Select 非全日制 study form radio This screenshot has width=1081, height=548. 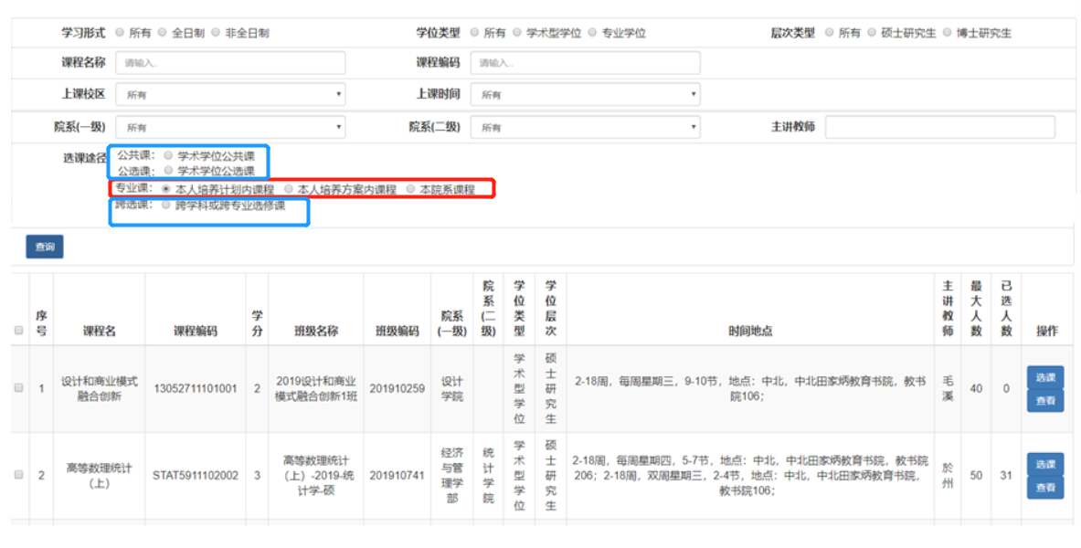tap(217, 33)
